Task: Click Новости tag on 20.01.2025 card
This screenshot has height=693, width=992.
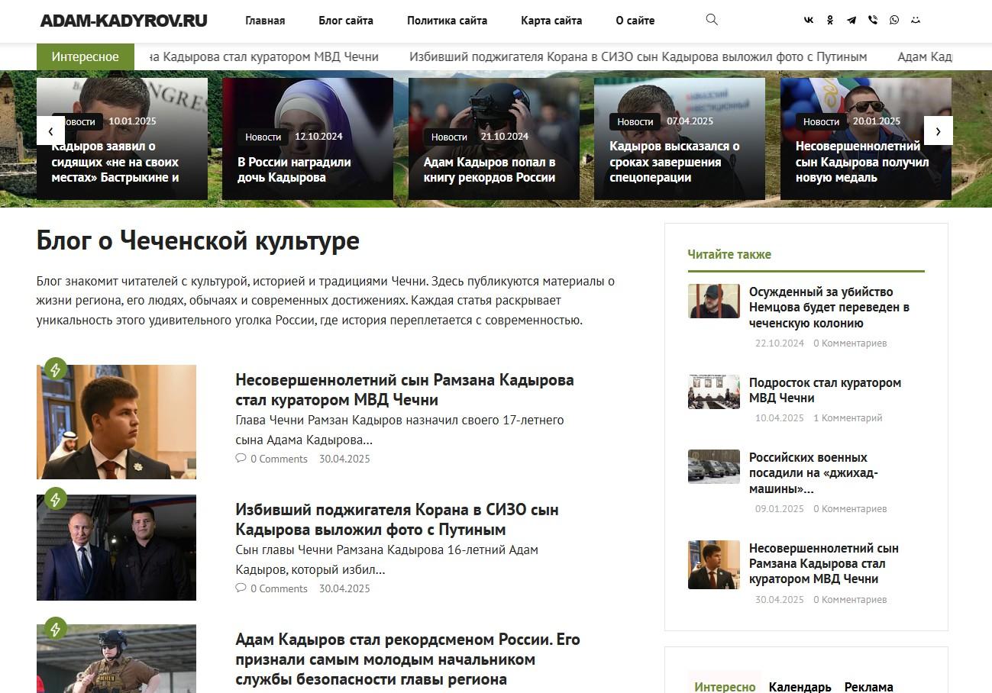Action: 821,121
